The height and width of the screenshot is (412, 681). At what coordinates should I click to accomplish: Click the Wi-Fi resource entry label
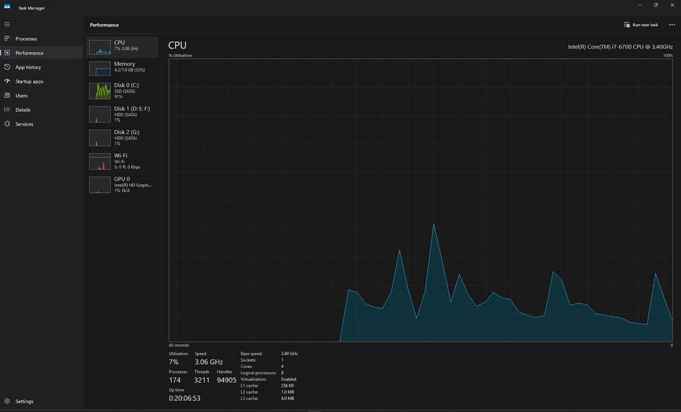pyautogui.click(x=121, y=155)
